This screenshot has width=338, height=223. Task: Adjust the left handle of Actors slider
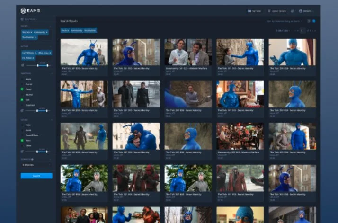pyautogui.click(x=38, y=65)
